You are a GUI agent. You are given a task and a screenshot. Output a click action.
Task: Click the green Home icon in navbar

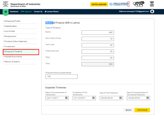click(x=6, y=12)
